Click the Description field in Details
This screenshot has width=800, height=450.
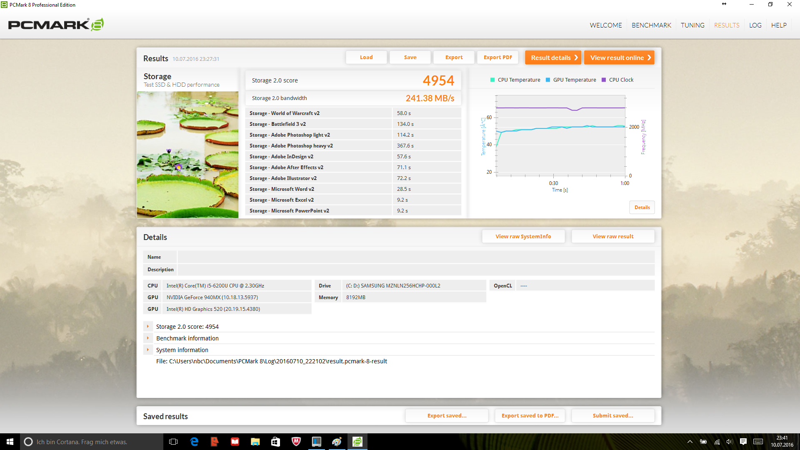point(416,270)
